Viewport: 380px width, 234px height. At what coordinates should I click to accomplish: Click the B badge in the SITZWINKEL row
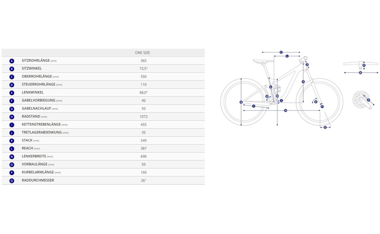[x=12, y=69]
